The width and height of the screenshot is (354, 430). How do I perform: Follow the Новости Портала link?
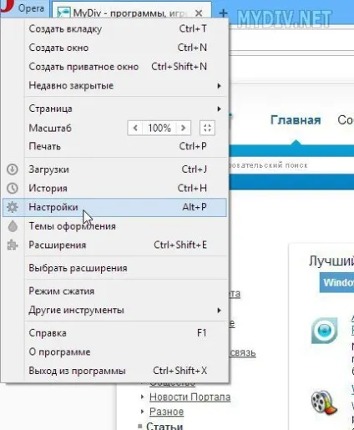[x=190, y=397]
